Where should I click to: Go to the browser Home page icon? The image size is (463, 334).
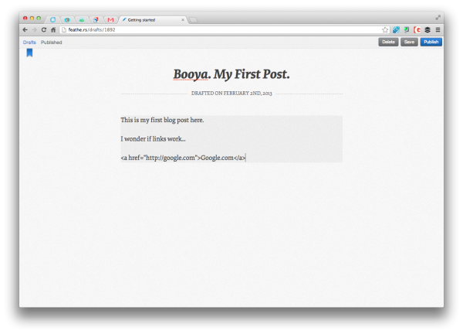(x=53, y=30)
